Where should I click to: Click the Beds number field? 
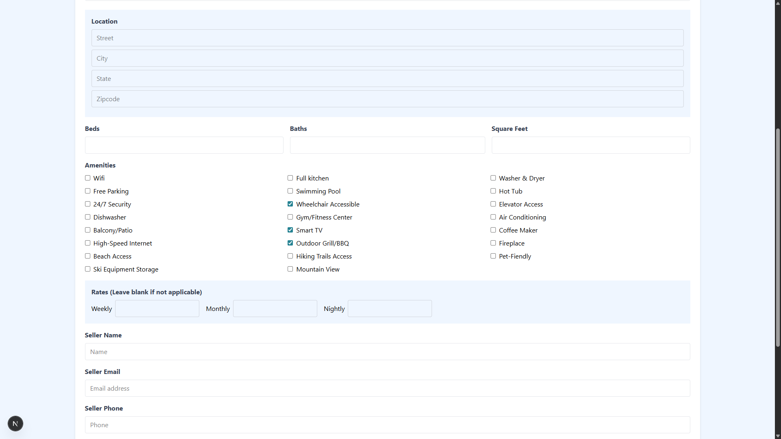(x=184, y=145)
